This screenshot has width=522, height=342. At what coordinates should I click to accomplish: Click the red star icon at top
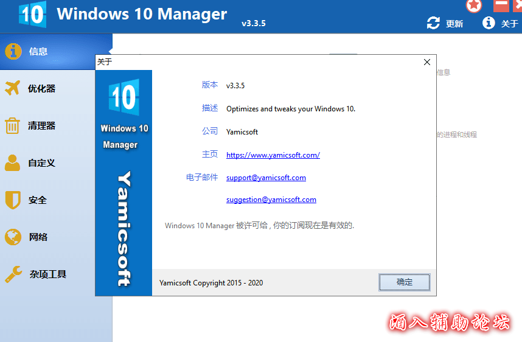point(474,5)
